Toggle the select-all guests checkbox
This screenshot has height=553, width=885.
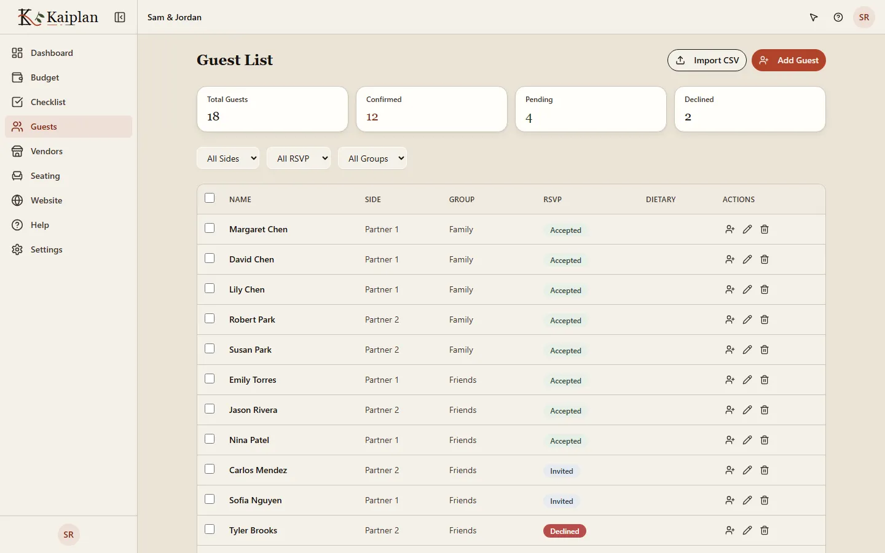[x=210, y=198]
